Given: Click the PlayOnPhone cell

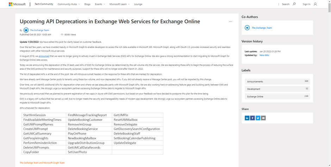Looking at the screenshot, I should pos(89,134).
